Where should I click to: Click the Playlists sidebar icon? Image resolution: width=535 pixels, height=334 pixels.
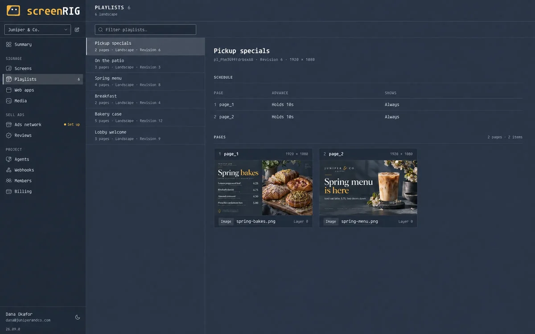9,79
